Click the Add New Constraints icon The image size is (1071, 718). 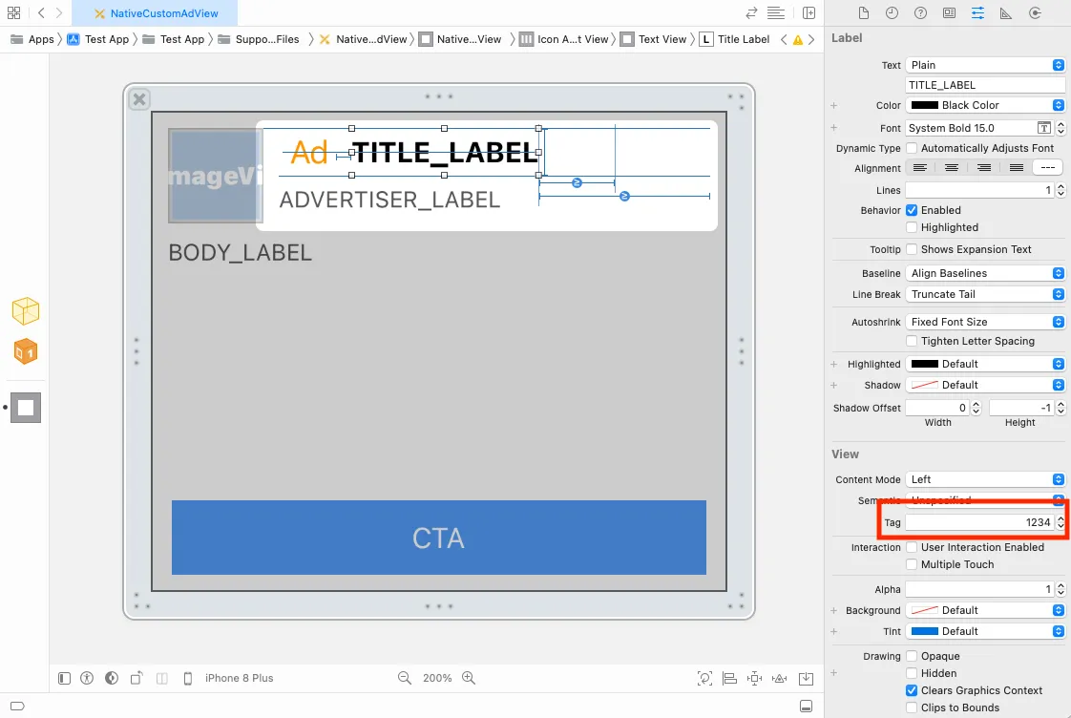(x=752, y=678)
